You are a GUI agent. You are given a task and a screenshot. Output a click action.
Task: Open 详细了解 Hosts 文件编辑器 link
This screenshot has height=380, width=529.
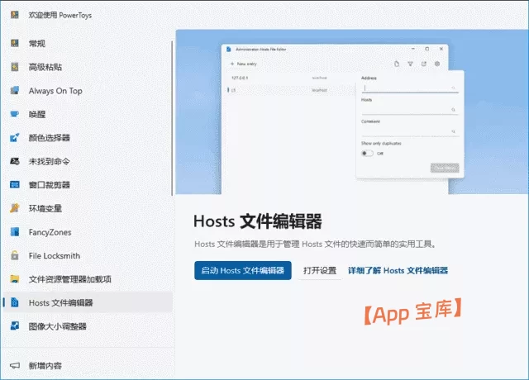(x=398, y=270)
